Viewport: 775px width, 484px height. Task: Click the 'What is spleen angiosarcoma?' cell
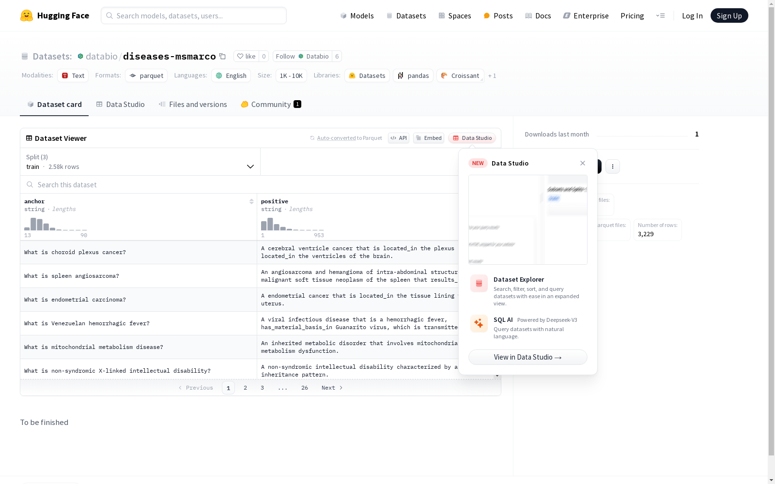[x=139, y=276]
